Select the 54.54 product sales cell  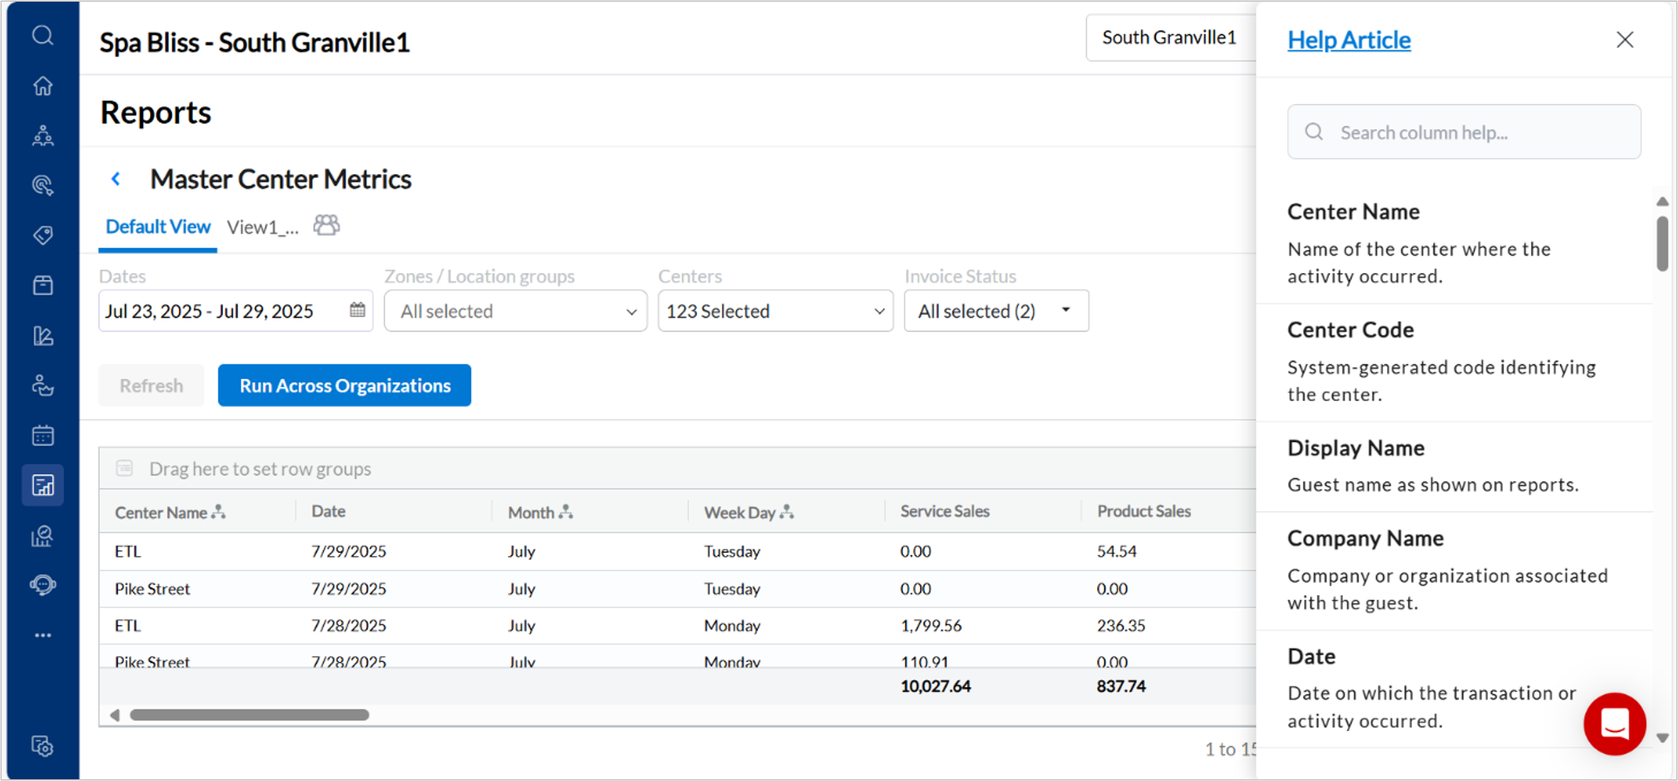pos(1117,551)
